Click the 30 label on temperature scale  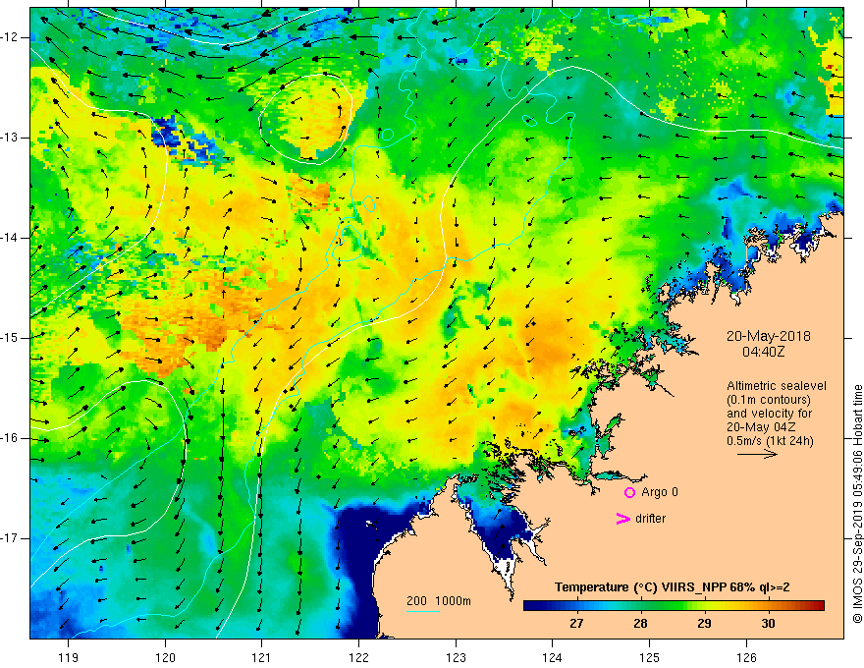[x=768, y=624]
